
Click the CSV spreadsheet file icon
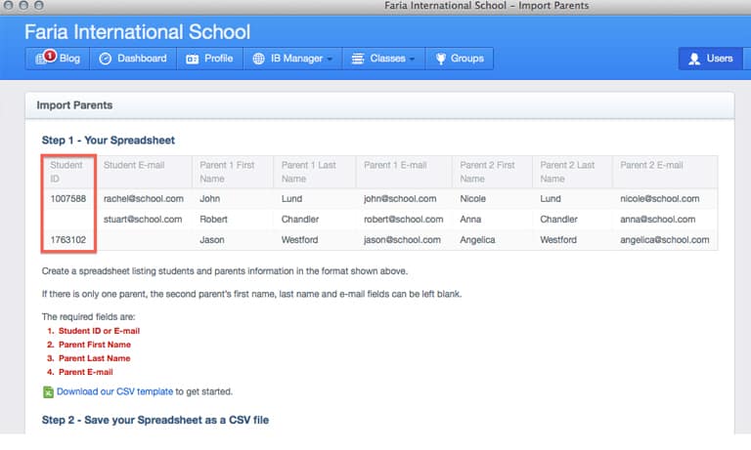click(x=48, y=392)
